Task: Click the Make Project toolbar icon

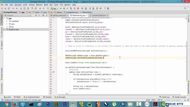Action: pyautogui.click(x=48, y=8)
